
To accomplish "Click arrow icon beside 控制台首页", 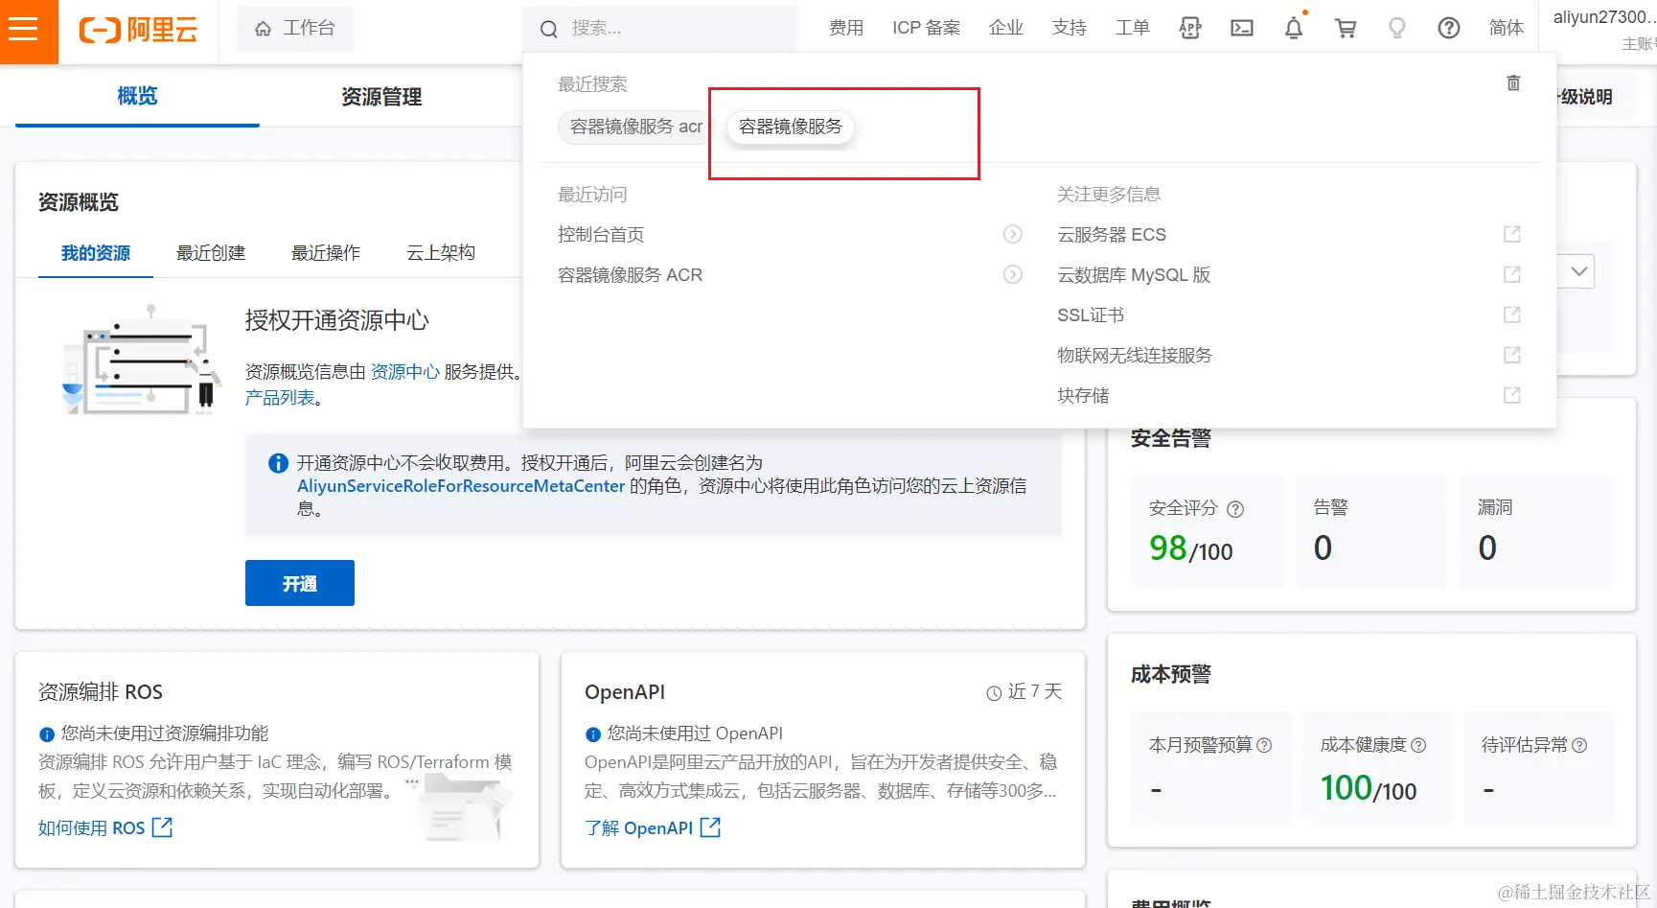I will click(x=1013, y=235).
